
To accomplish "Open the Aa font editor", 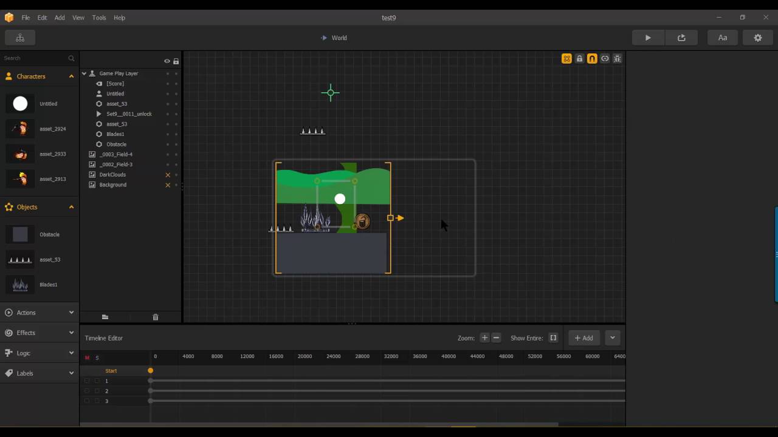I will click(723, 38).
